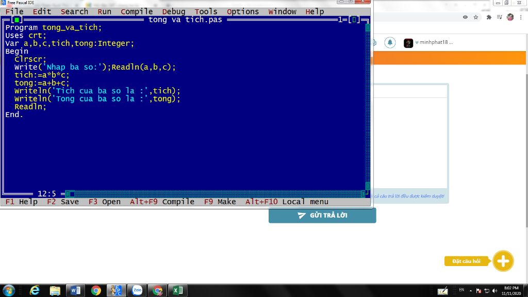This screenshot has width=528, height=297.
Task: Click F1 Help in the status line
Action: [22, 202]
